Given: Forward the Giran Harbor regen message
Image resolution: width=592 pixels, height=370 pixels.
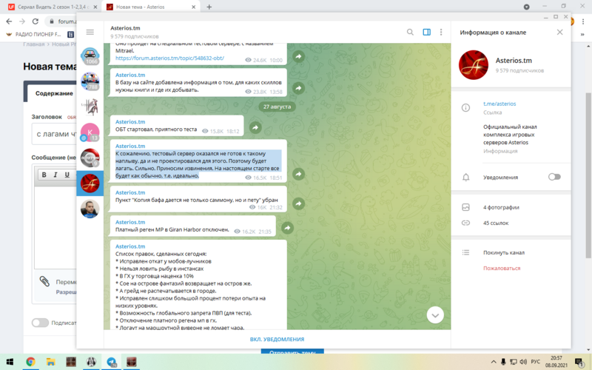Looking at the screenshot, I should pos(287,228).
